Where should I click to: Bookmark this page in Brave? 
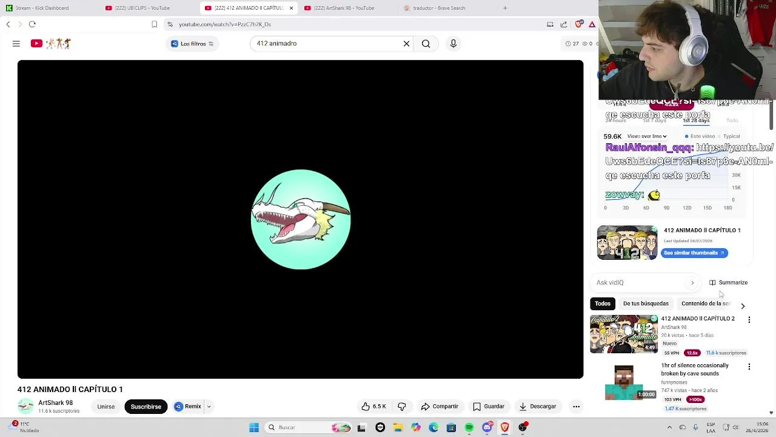154,24
